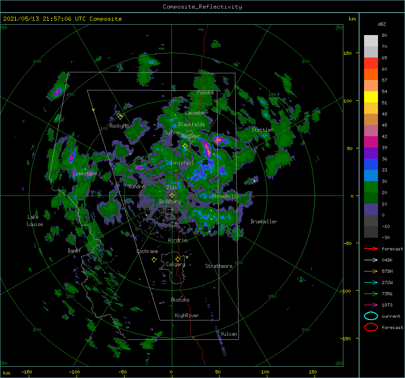Click the Drumheller city label
Viewport: 405px width, 378px height.
click(x=264, y=222)
